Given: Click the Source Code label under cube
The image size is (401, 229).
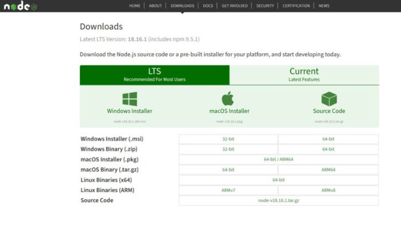Looking at the screenshot, I should (x=329, y=111).
